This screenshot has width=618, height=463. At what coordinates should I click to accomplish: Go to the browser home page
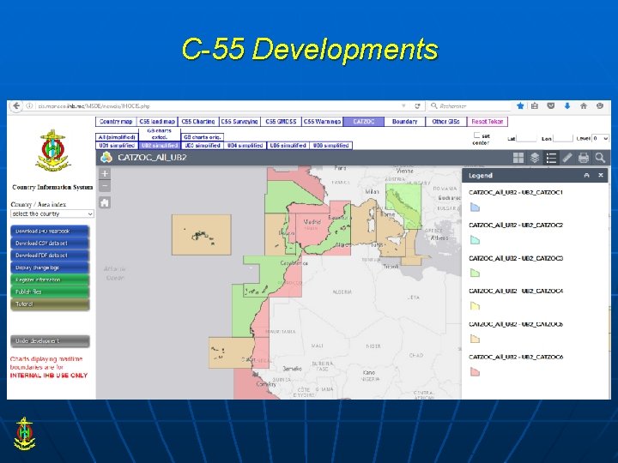pyautogui.click(x=584, y=105)
